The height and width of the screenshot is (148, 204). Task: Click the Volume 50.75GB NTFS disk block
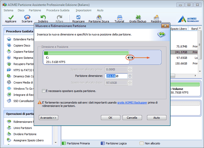coord(185,89)
